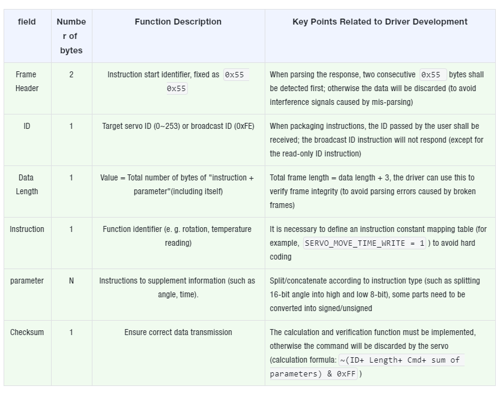Image resolution: width=503 pixels, height=395 pixels.
Task: Click byte count '1' in Instruction row
Action: pos(71,230)
